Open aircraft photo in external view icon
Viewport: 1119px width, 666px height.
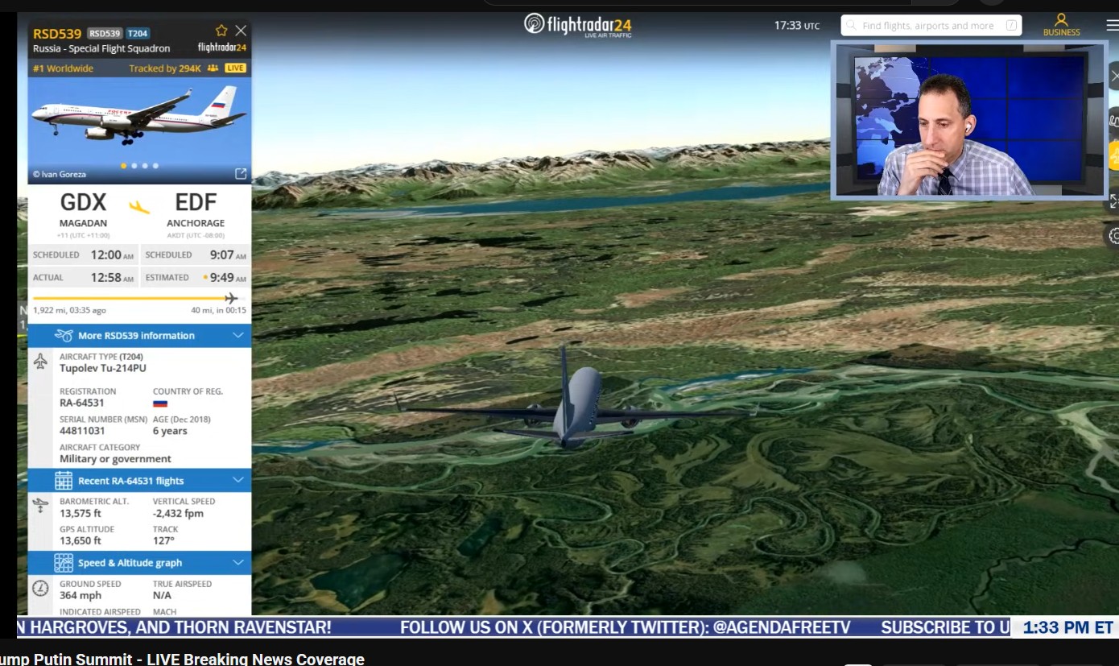tap(240, 173)
